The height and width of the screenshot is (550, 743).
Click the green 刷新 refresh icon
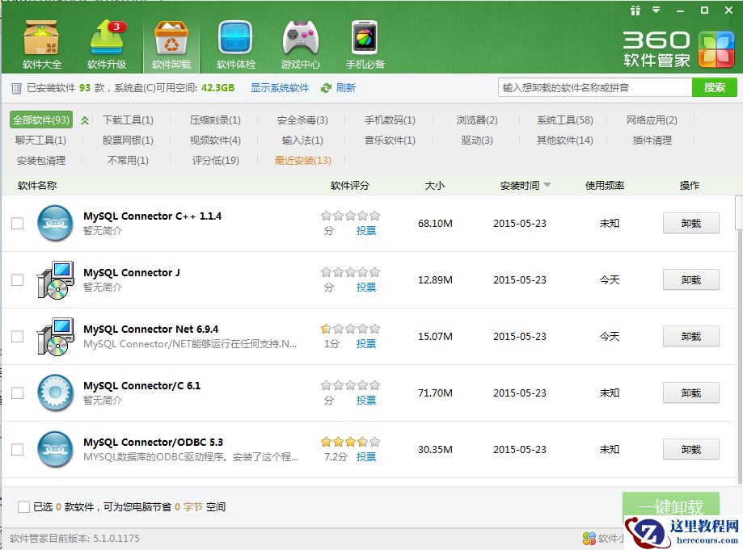(327, 88)
